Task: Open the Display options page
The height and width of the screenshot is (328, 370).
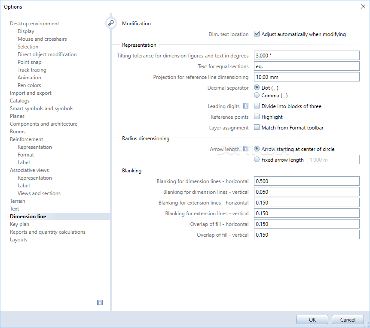Action: (26, 31)
